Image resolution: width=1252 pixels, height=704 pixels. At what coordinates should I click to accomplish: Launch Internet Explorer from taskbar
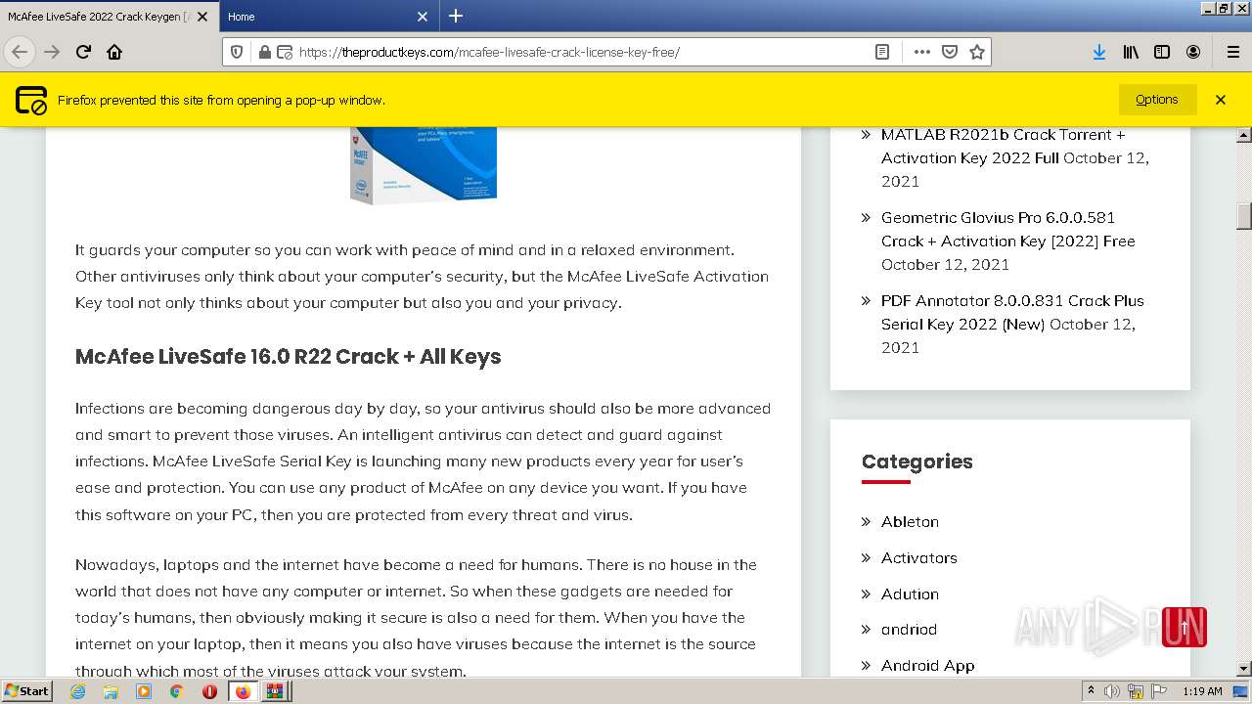(78, 691)
